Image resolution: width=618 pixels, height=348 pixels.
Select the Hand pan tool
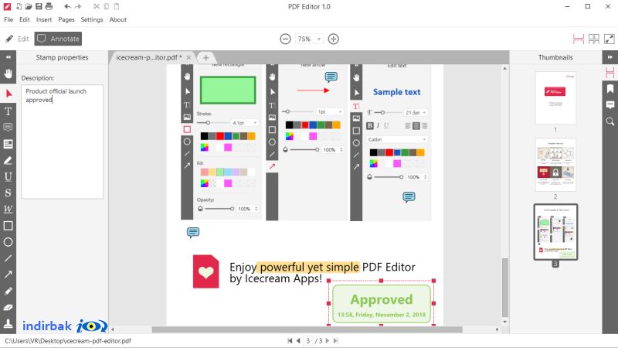pos(8,73)
